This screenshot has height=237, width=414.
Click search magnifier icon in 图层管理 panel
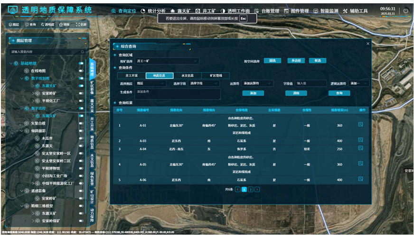pyautogui.click(x=82, y=51)
